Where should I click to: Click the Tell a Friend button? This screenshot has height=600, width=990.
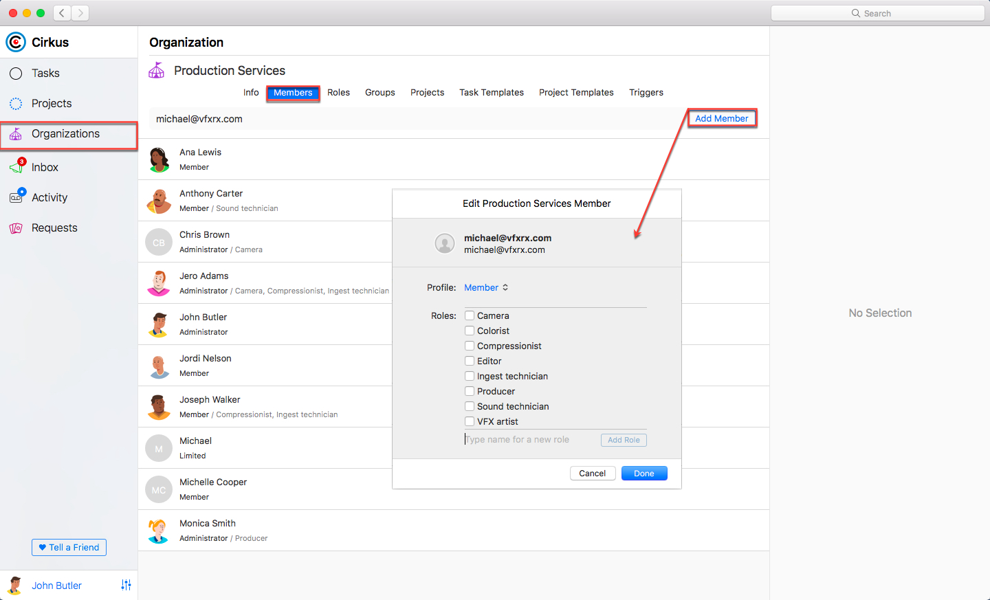(x=69, y=548)
